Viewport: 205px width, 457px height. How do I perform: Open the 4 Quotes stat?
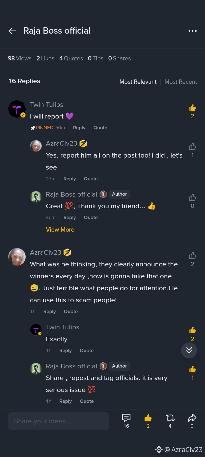71,58
